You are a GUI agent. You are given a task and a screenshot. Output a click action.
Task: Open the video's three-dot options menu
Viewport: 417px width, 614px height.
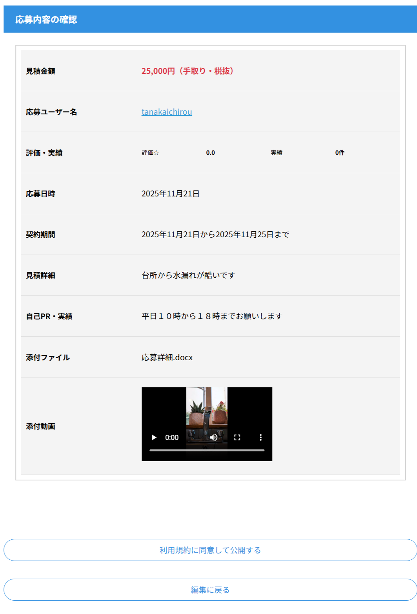260,437
